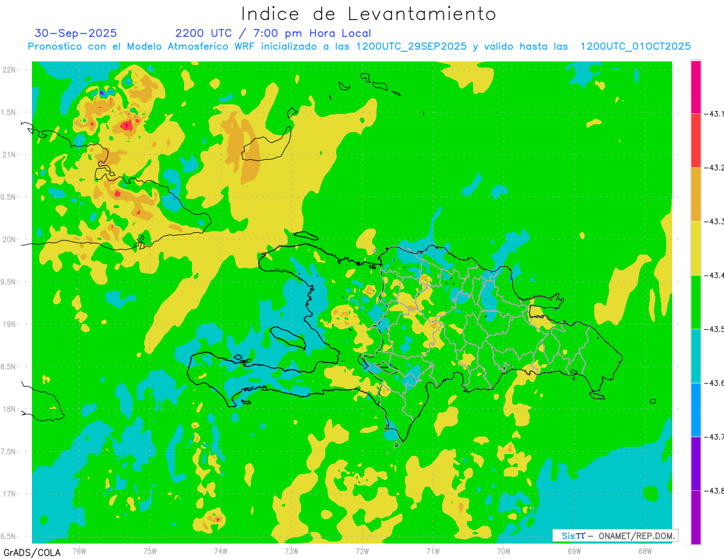
Task: Click the 68W longitude axis label
Action: [x=644, y=551]
